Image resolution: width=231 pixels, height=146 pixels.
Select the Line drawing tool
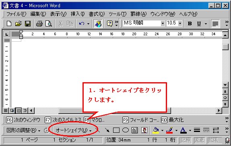[x=97, y=130]
